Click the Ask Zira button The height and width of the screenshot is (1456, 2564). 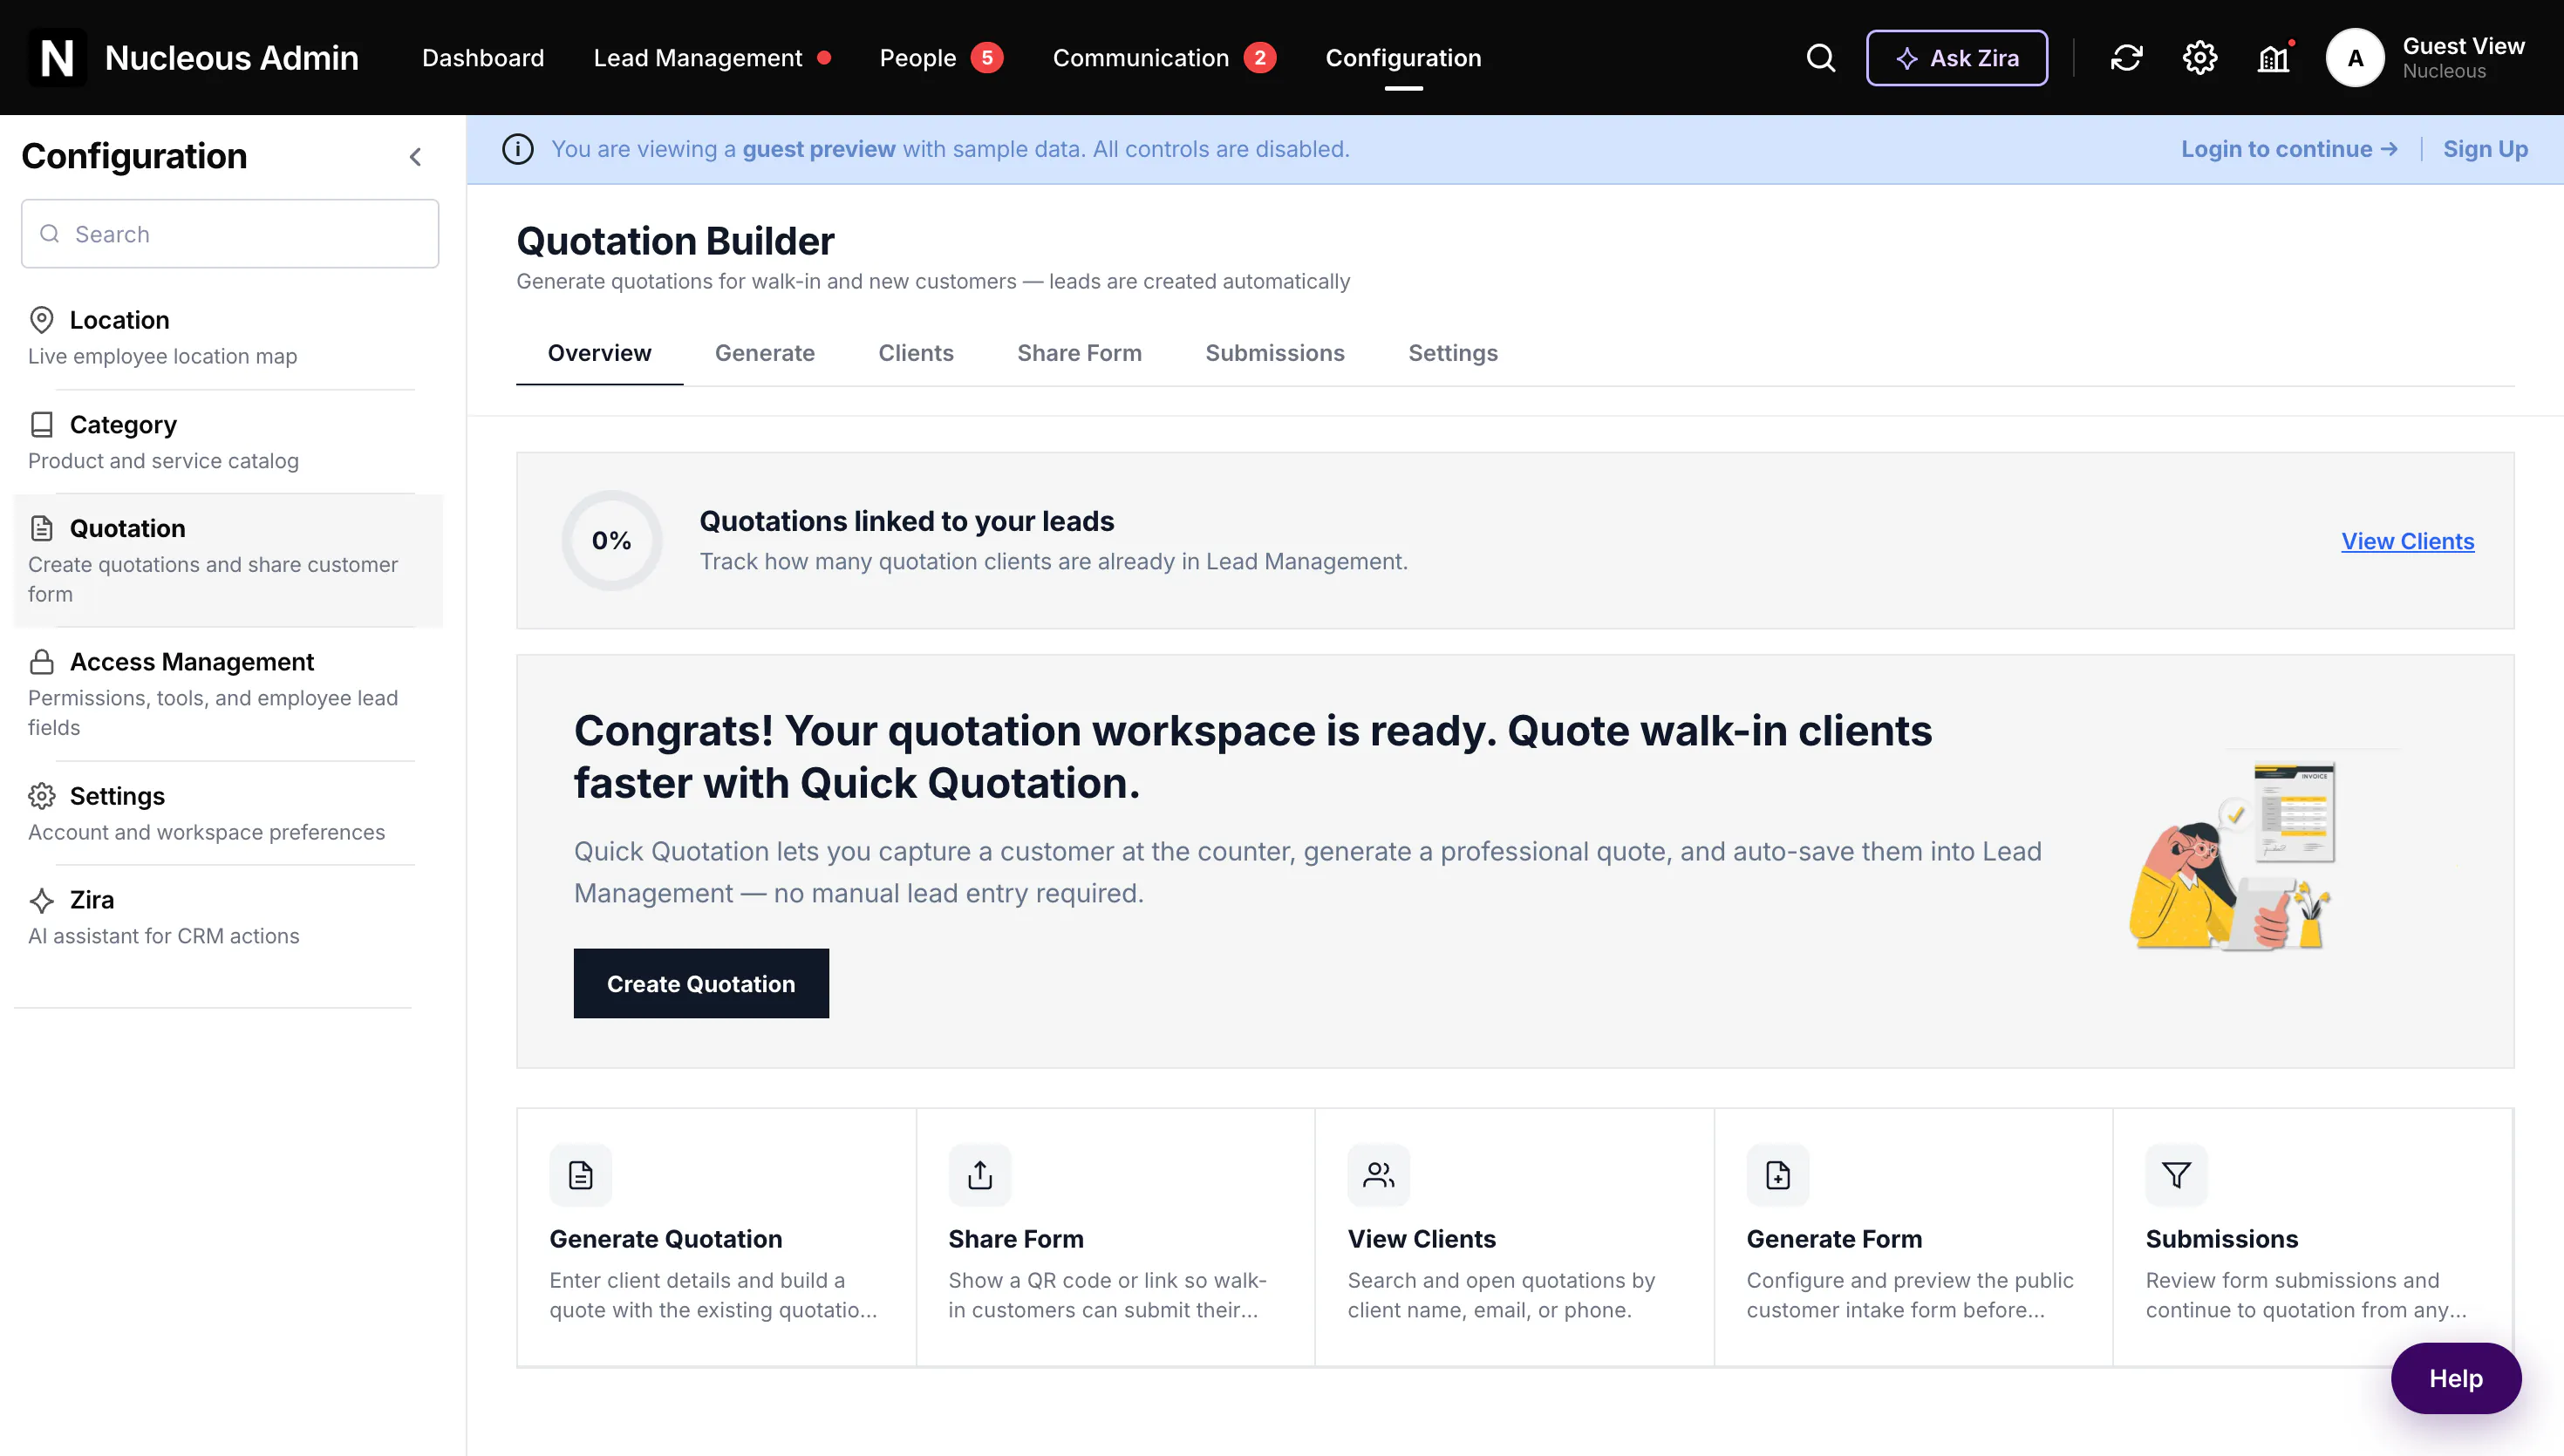[x=1957, y=58]
